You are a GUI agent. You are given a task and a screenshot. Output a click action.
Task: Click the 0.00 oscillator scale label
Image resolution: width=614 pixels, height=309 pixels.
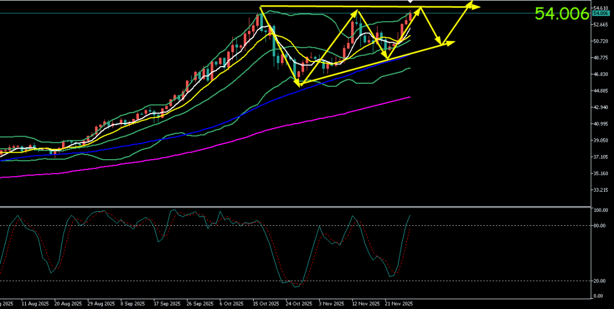598,296
